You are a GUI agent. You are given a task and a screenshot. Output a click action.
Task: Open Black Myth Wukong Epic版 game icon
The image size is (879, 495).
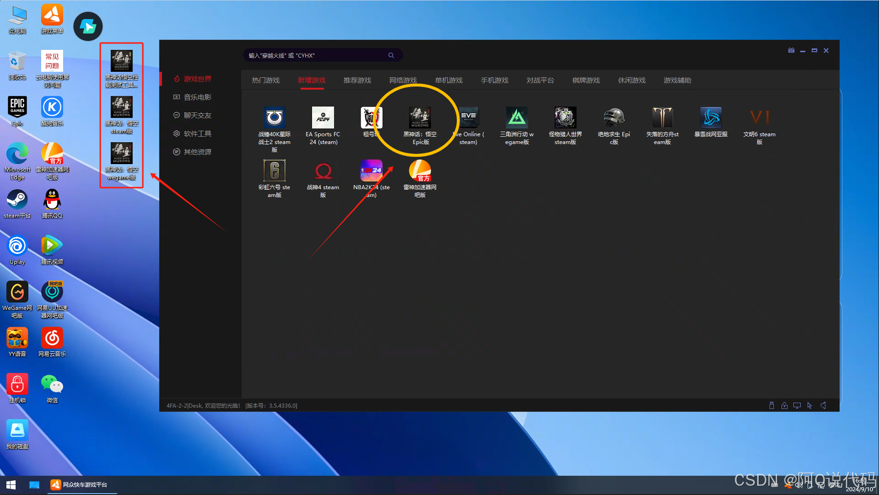tap(420, 118)
